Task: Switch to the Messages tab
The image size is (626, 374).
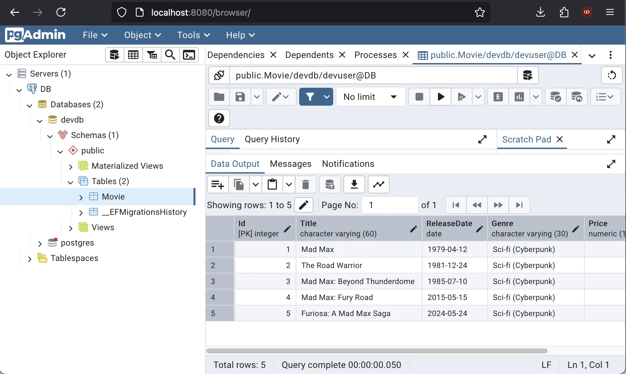Action: tap(291, 164)
